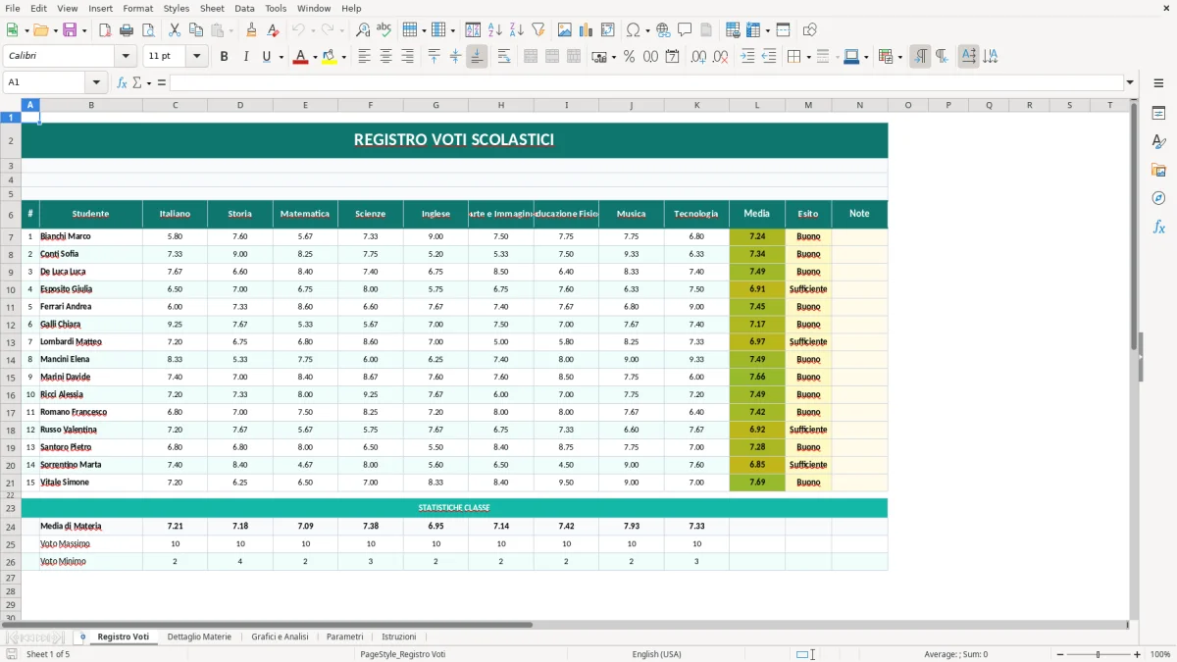Toggle Align Left

(364, 57)
